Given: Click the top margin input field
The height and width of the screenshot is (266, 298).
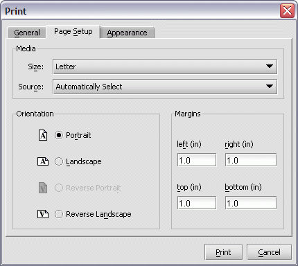Looking at the screenshot, I should point(197,203).
